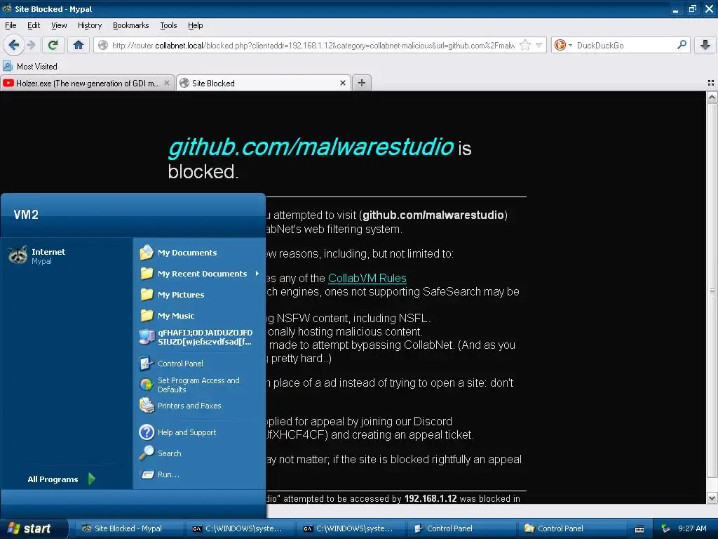
Task: Open the URL history dropdown arrow
Action: [x=539, y=45]
